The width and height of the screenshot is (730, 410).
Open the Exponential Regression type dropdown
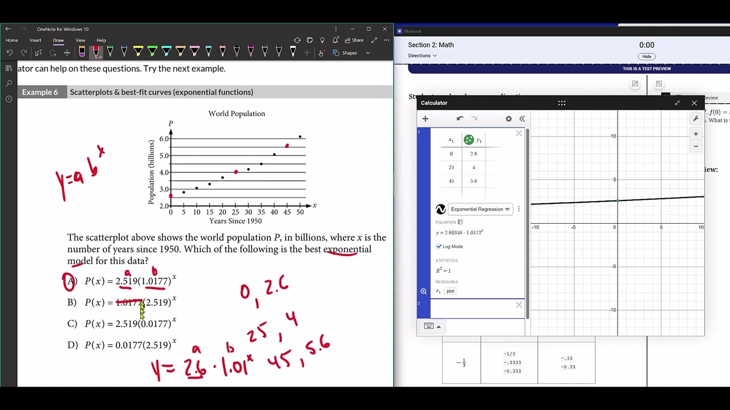(480, 209)
